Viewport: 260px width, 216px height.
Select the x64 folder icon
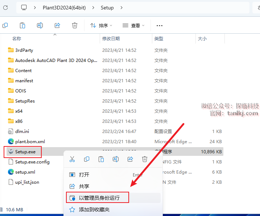point(11,111)
